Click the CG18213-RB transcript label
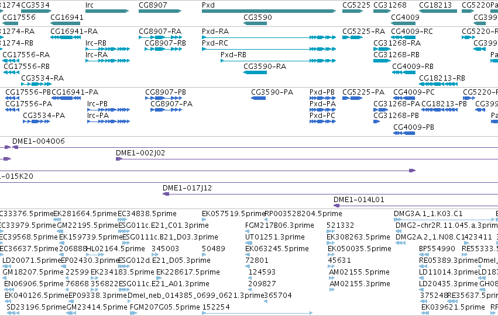498x316 pixels. (442, 78)
